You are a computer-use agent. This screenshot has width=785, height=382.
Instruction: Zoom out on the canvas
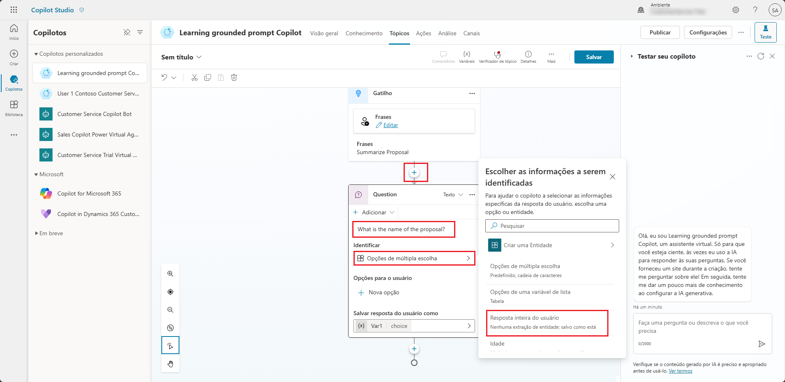click(x=170, y=310)
